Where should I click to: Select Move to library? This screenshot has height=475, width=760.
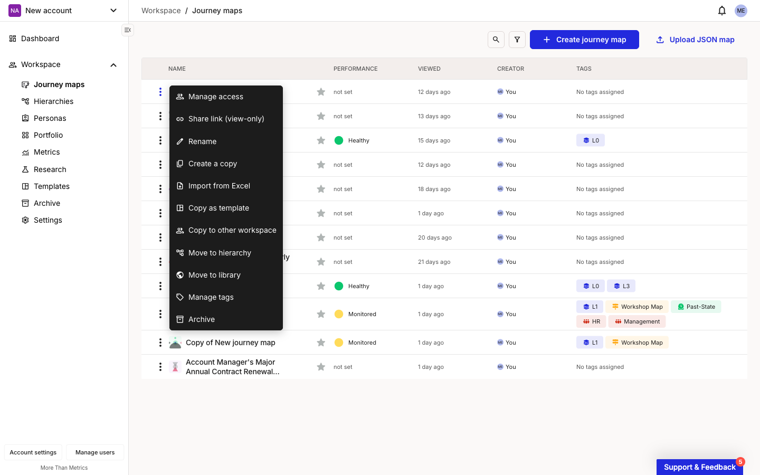pyautogui.click(x=226, y=275)
